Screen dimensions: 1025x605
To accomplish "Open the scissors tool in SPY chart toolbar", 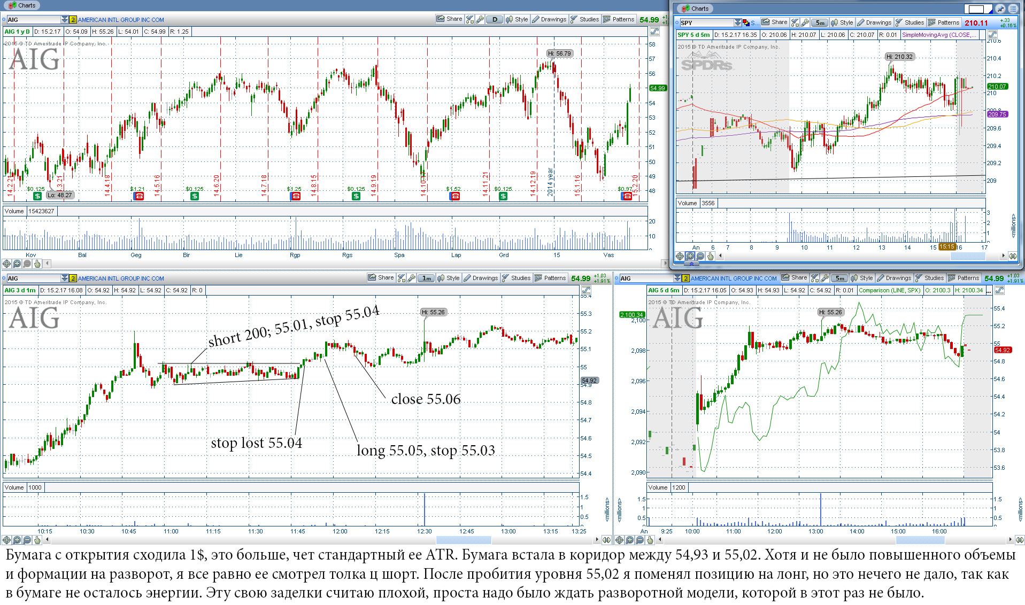I will [x=795, y=22].
